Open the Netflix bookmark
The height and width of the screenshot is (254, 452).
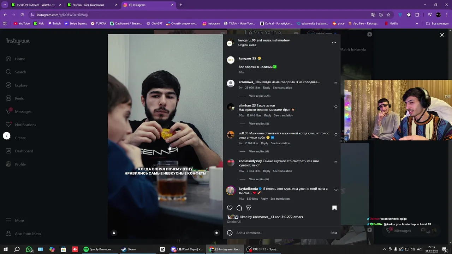tap(391, 24)
